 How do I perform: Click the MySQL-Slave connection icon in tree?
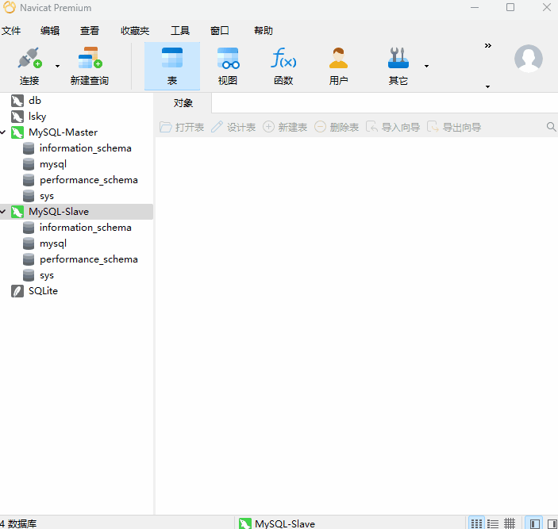point(17,212)
